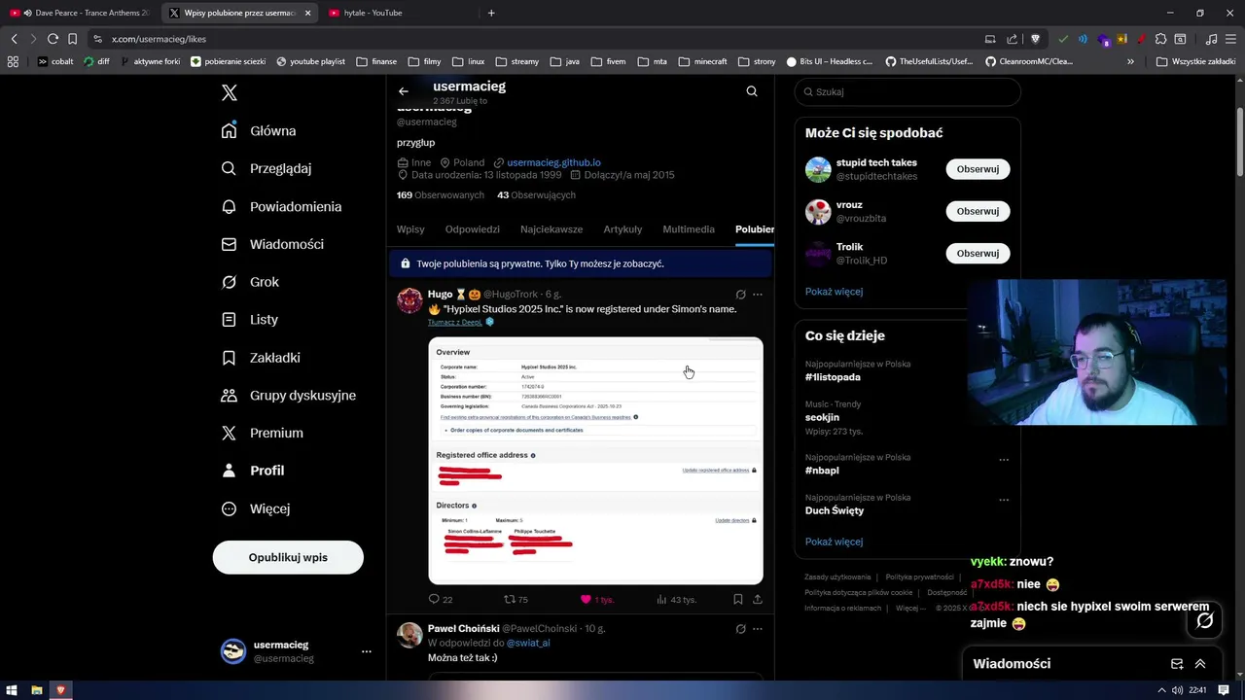Open the seokjin trend
Screen dimensions: 1245x700
click(x=822, y=417)
